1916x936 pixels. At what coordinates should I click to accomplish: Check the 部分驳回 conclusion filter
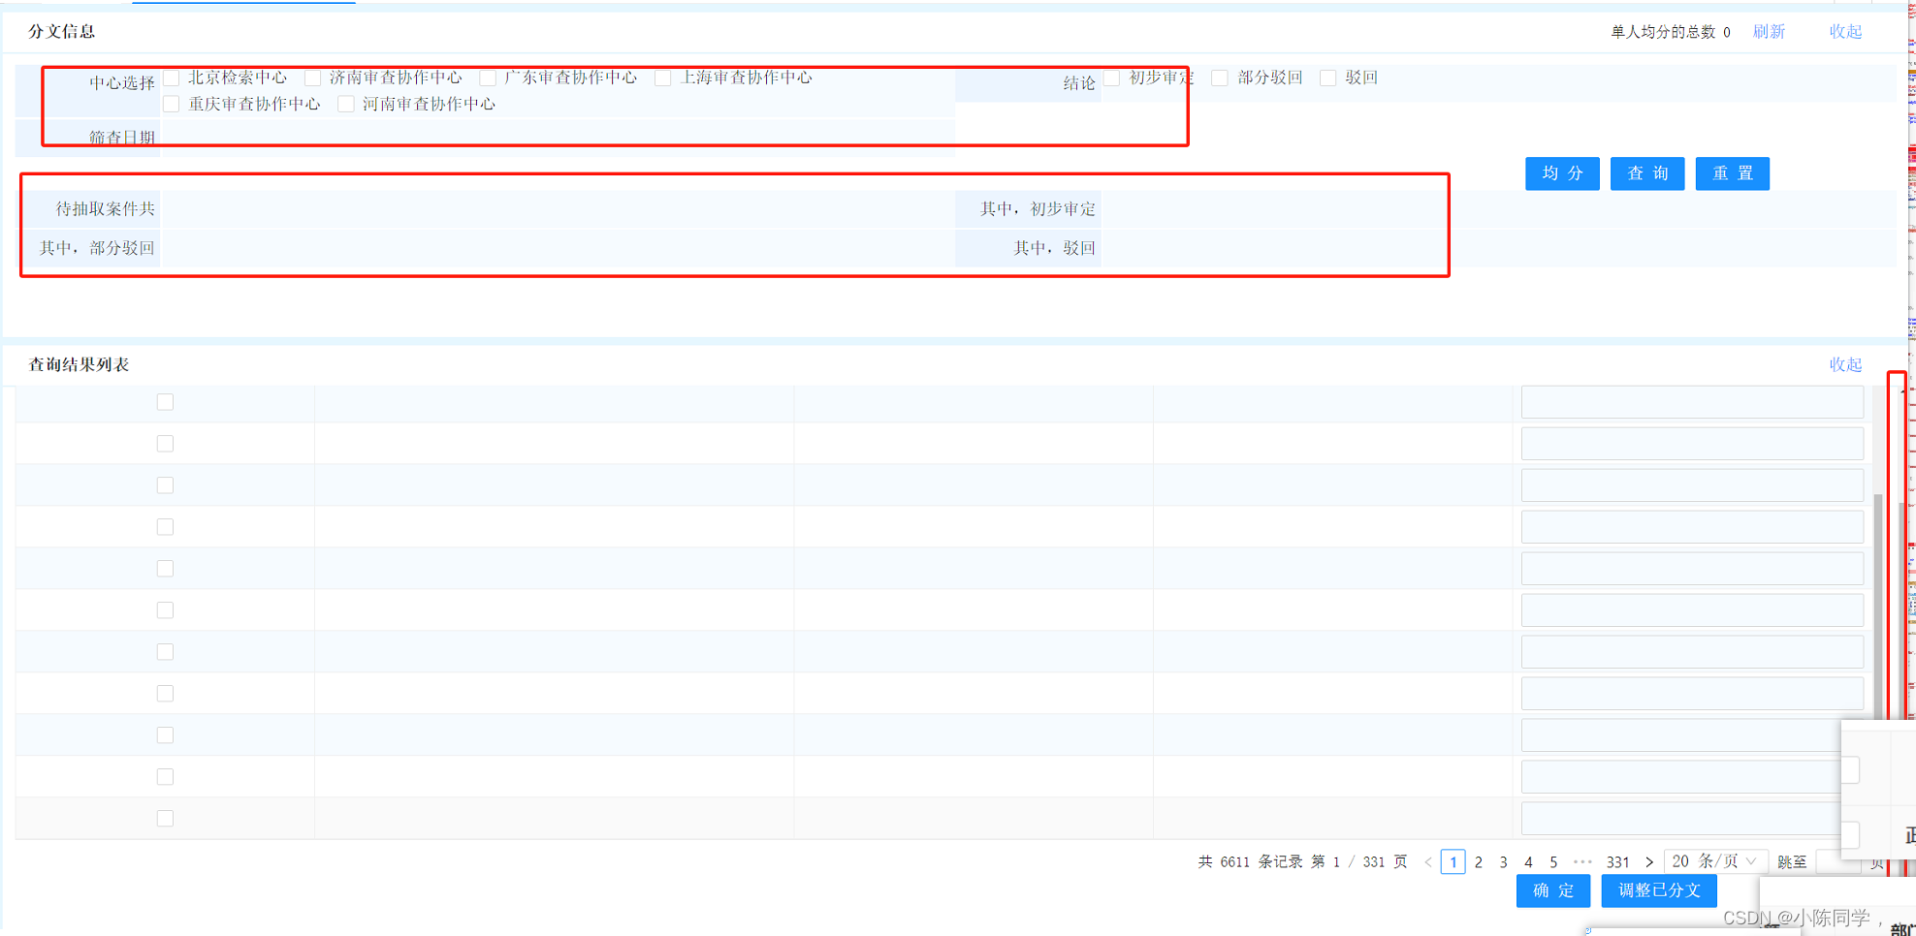1219,78
